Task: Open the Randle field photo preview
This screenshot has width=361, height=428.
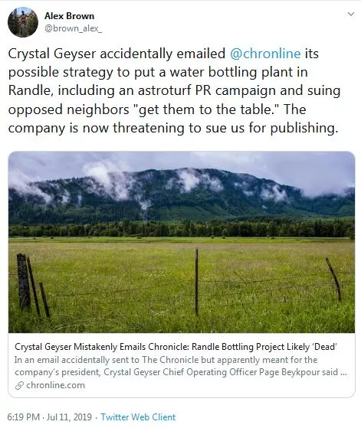Action: 182,242
